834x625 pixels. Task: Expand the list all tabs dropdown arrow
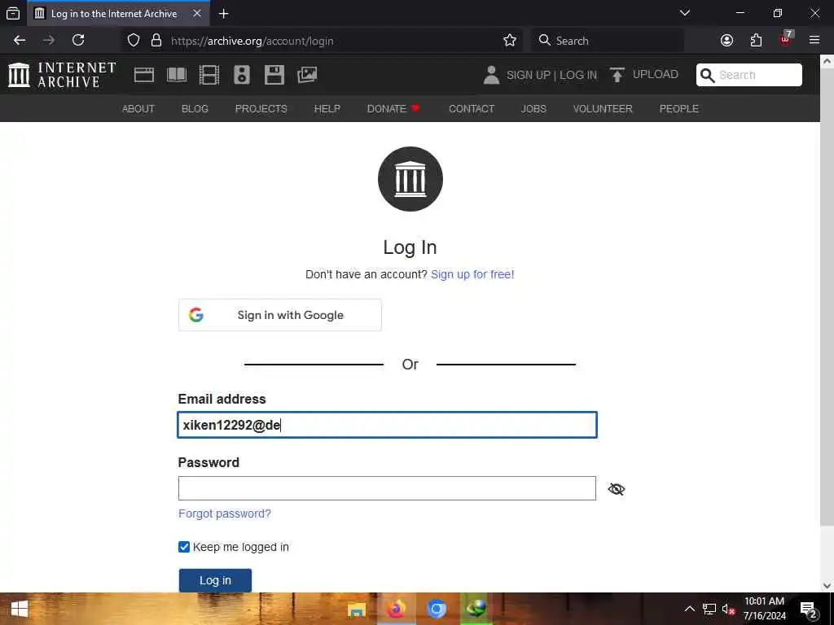point(685,13)
